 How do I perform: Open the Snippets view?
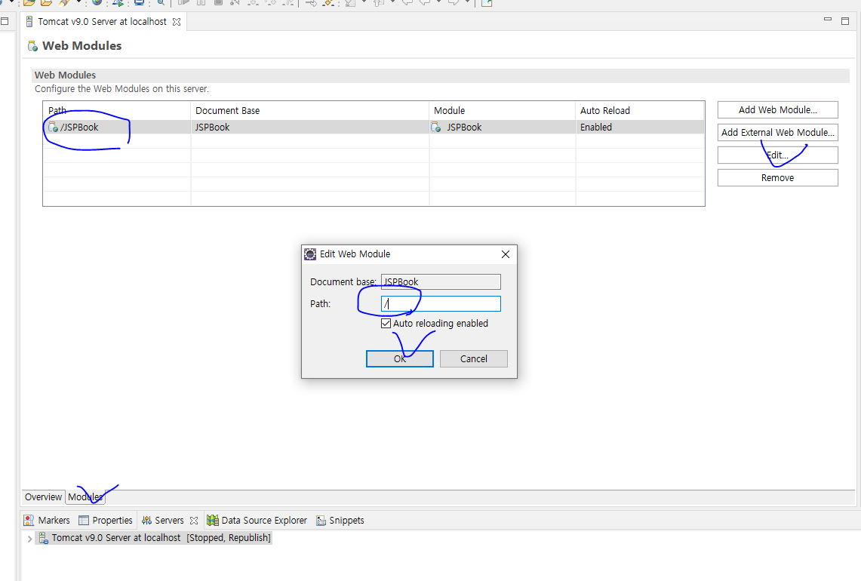[x=340, y=521]
